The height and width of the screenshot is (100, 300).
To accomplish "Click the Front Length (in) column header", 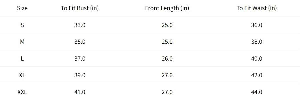I will click(167, 8).
